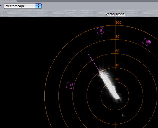Select the R red target box
158x128 pixels.
pos(100,31)
